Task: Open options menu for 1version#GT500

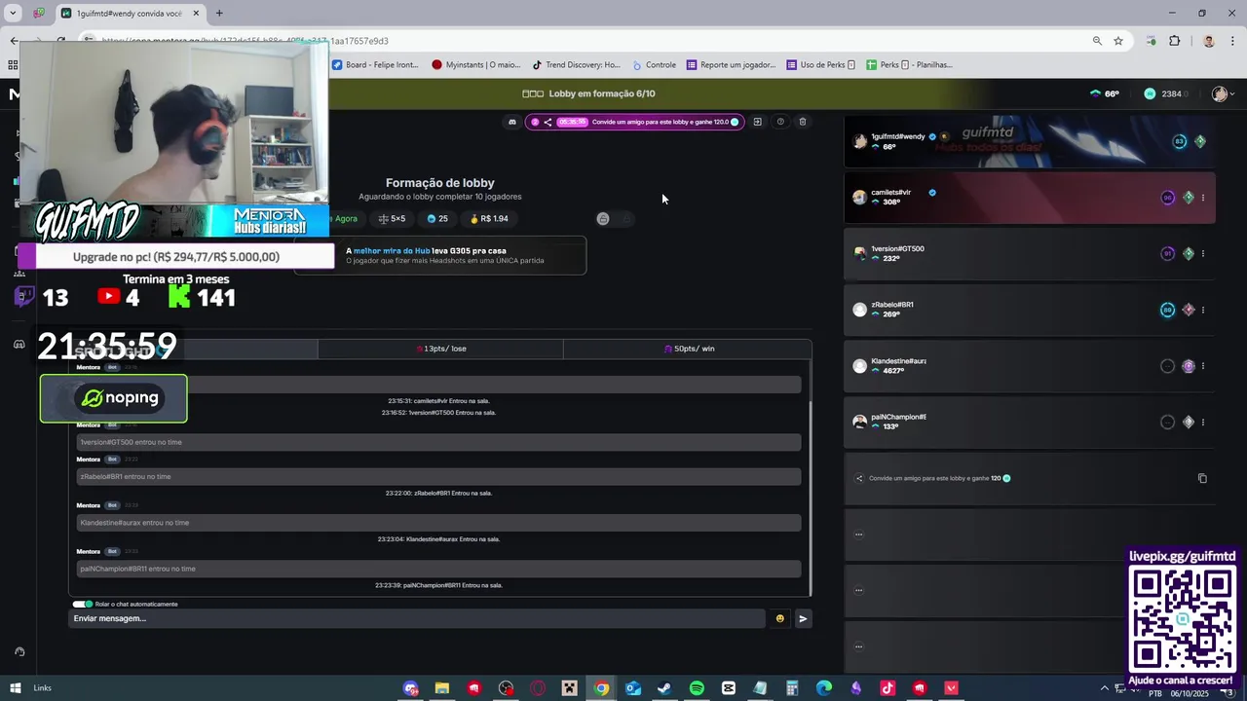Action: [x=1203, y=254]
